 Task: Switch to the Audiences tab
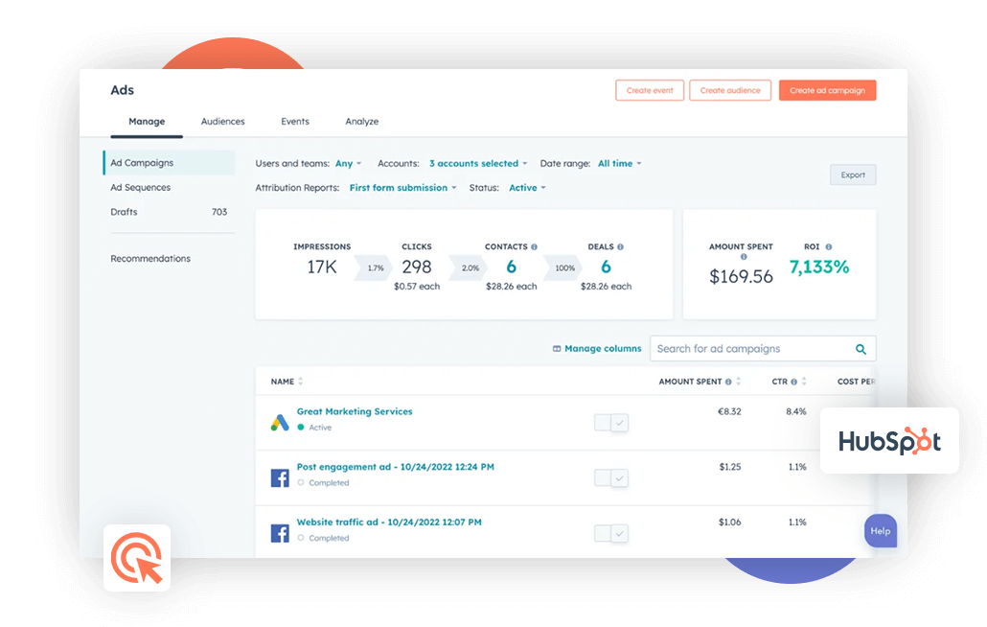pyautogui.click(x=222, y=122)
